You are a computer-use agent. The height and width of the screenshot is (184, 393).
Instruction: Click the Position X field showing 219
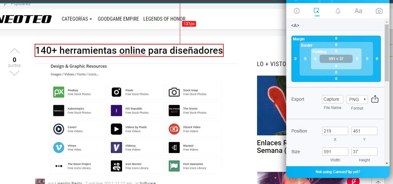335,131
